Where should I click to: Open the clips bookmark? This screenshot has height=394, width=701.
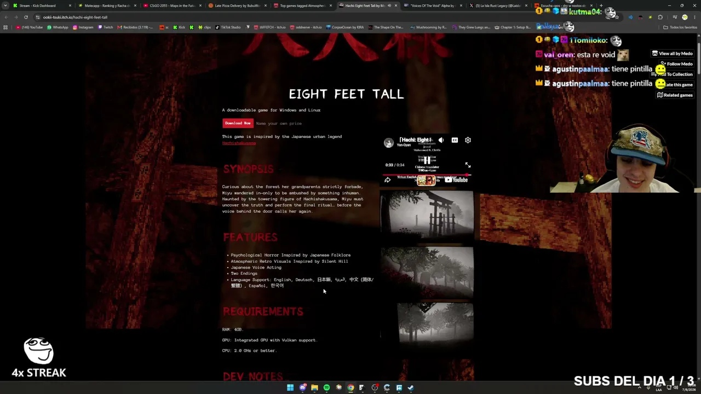pyautogui.click(x=205, y=27)
